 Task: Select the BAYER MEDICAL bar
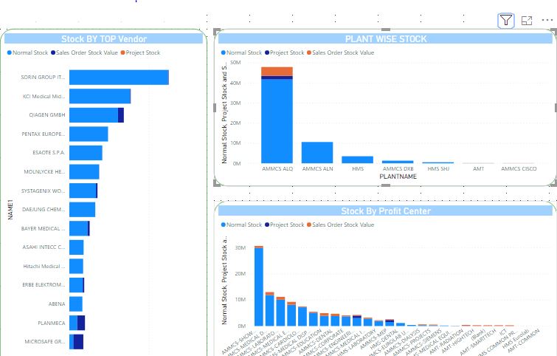(x=79, y=228)
